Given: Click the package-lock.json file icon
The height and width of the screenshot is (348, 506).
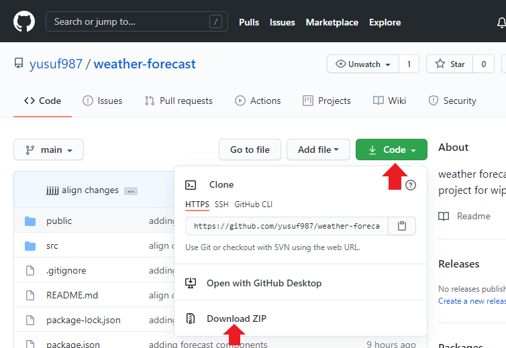Looking at the screenshot, I should (30, 320).
